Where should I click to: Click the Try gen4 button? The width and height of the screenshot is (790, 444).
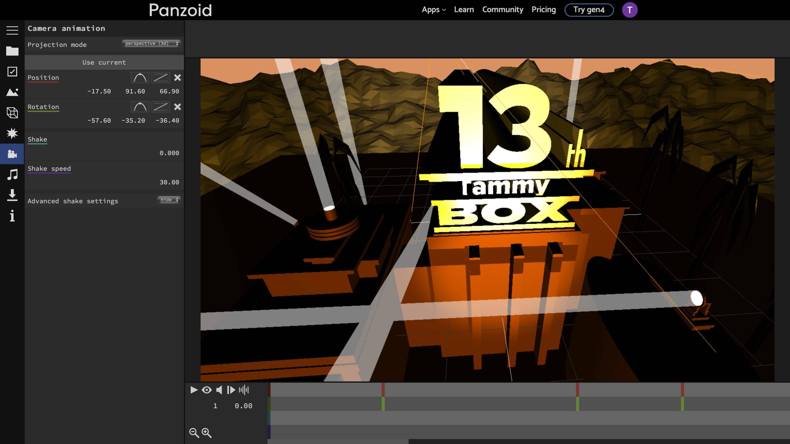[588, 10]
